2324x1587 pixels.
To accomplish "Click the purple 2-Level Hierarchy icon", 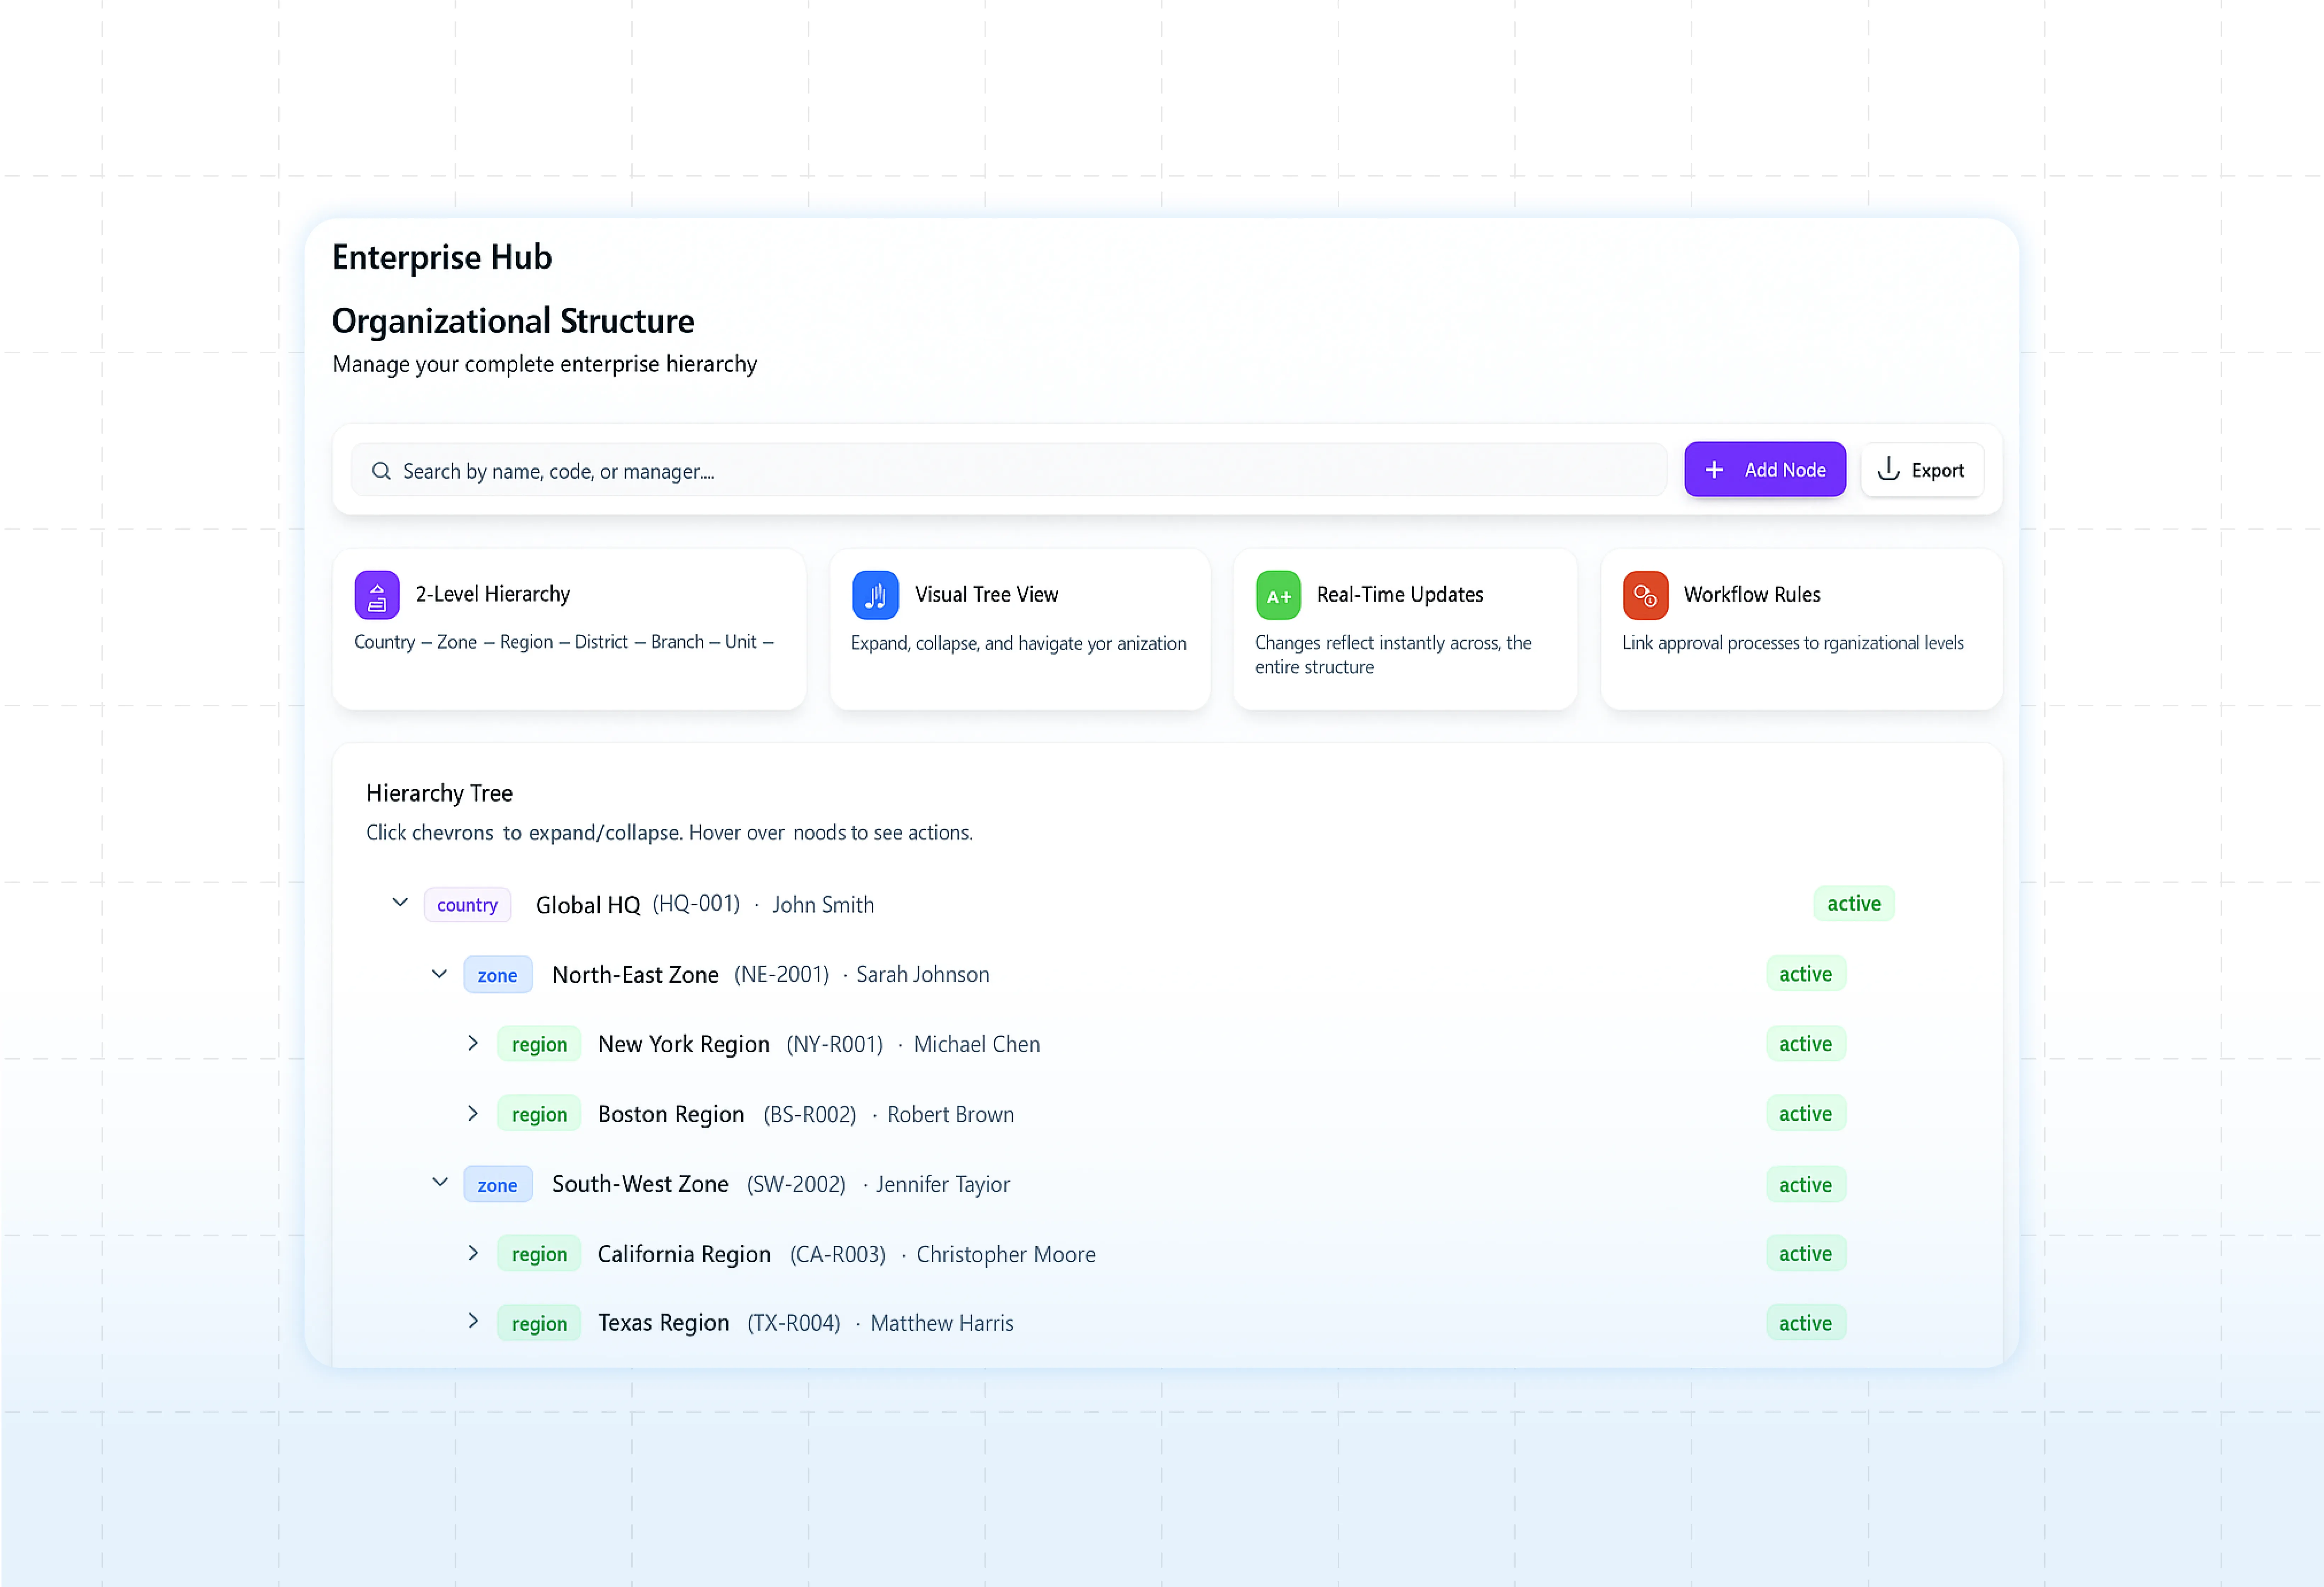I will point(377,595).
